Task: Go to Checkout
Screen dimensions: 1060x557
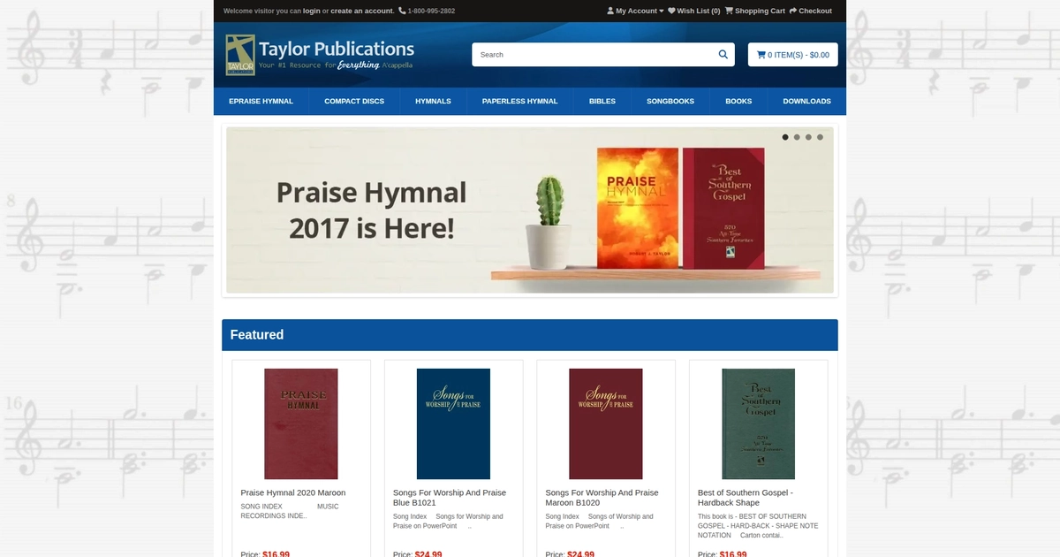Action: [x=810, y=11]
